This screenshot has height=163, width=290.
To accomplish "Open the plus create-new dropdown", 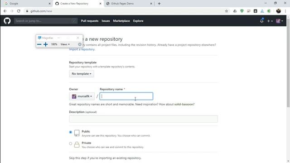I will pos(270,21).
